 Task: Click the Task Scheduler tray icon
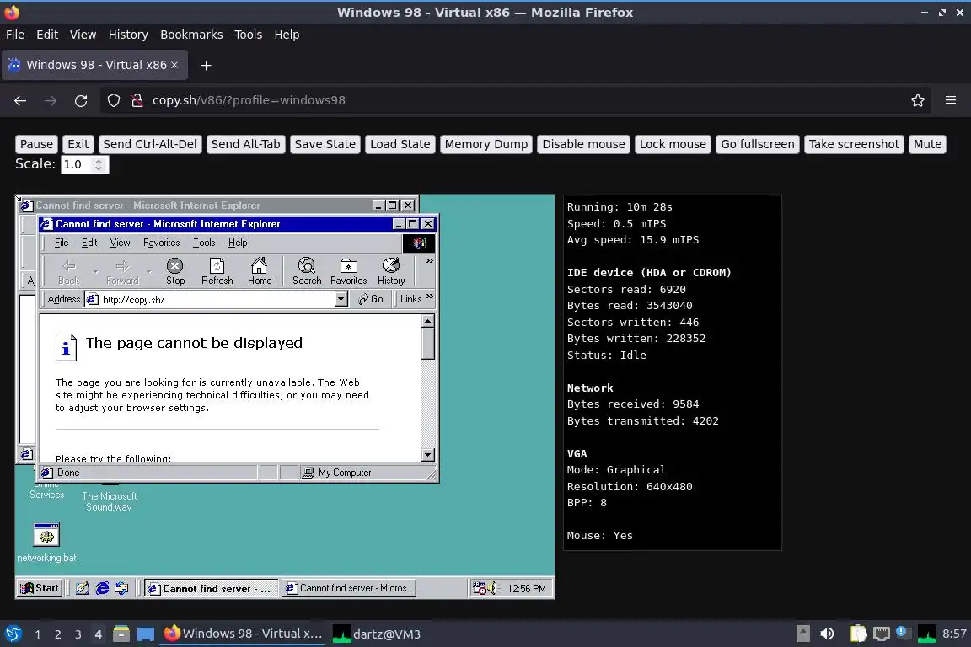(480, 588)
